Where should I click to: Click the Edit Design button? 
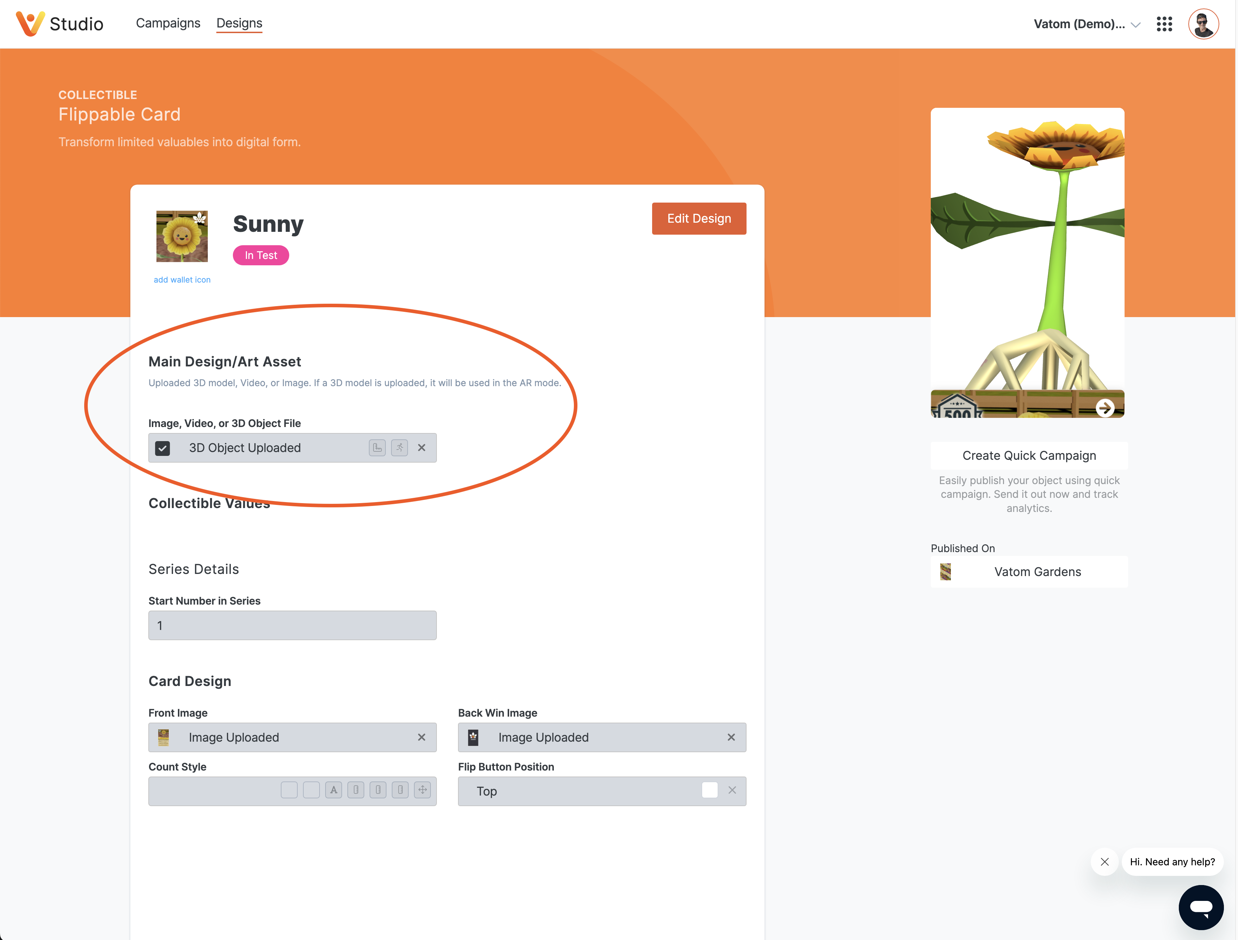click(x=699, y=218)
